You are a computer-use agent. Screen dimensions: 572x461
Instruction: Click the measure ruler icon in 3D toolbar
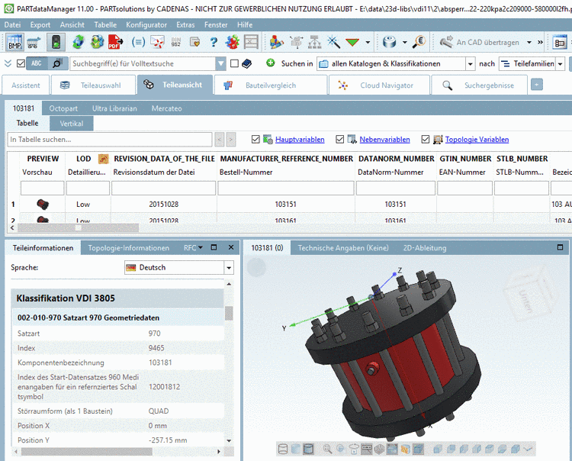tap(367, 449)
